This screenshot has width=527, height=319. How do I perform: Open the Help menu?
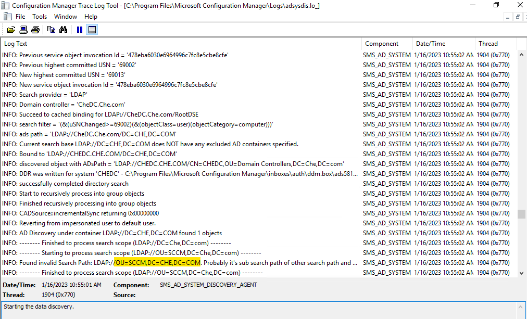pyautogui.click(x=91, y=17)
